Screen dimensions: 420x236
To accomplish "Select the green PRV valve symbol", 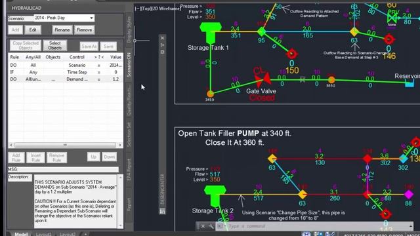I will (392, 18).
